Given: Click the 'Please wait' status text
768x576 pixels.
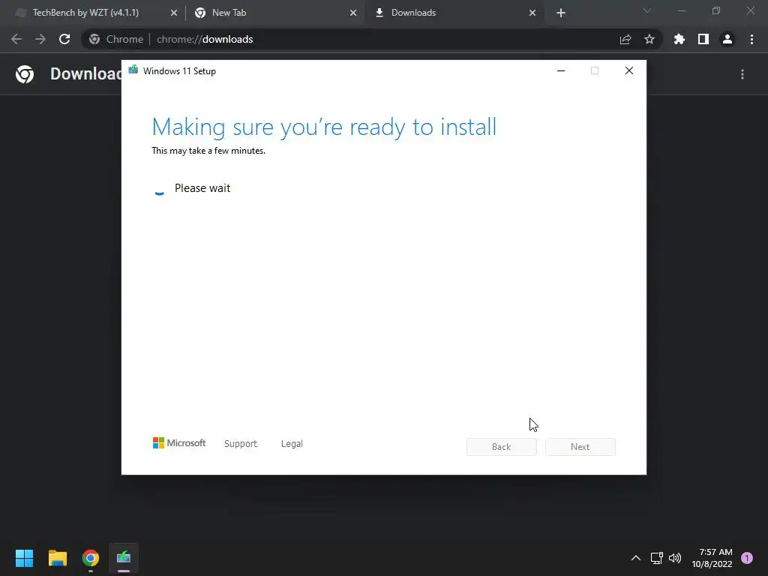Looking at the screenshot, I should point(202,188).
